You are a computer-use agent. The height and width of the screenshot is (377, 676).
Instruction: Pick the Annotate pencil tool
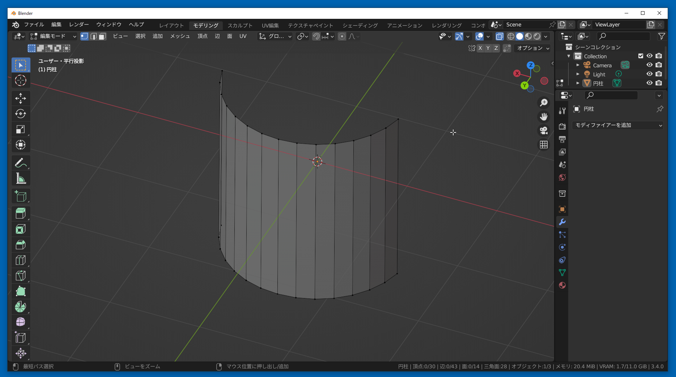point(21,163)
